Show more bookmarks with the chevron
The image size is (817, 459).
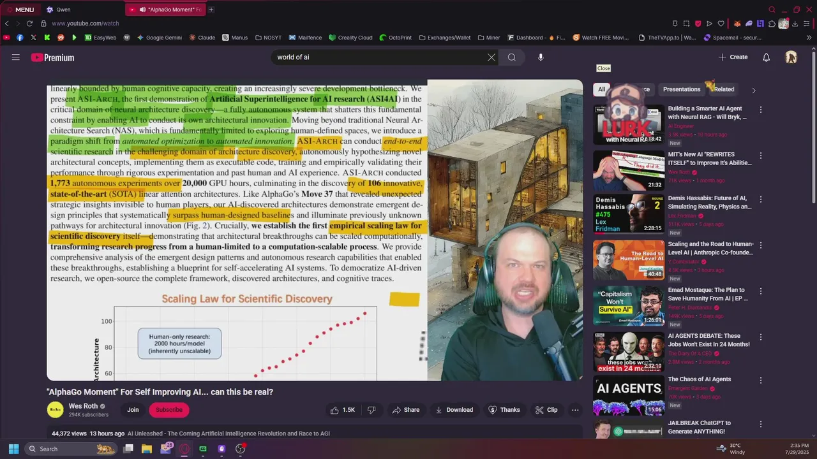[x=809, y=38]
